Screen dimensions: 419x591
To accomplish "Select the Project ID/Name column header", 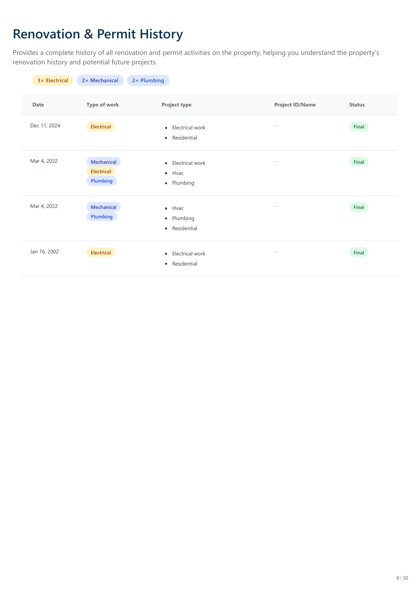I will click(295, 105).
